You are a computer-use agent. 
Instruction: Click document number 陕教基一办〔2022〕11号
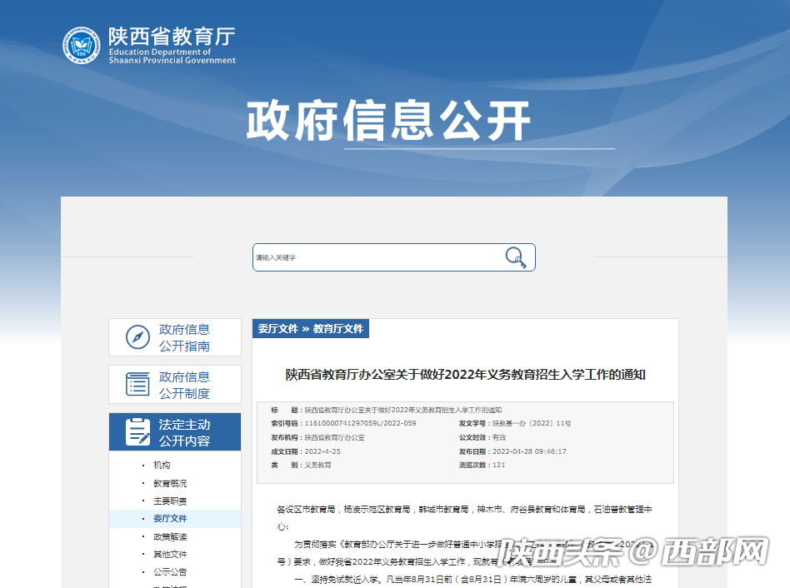[532, 423]
